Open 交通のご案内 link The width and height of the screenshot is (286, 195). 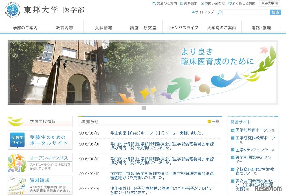165,3
